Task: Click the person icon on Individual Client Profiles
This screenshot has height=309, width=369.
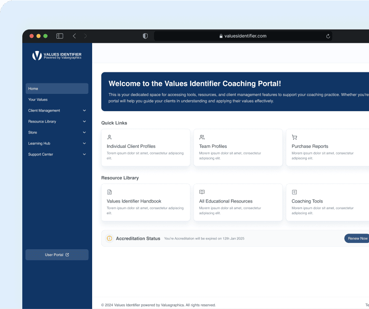Action: pos(109,137)
